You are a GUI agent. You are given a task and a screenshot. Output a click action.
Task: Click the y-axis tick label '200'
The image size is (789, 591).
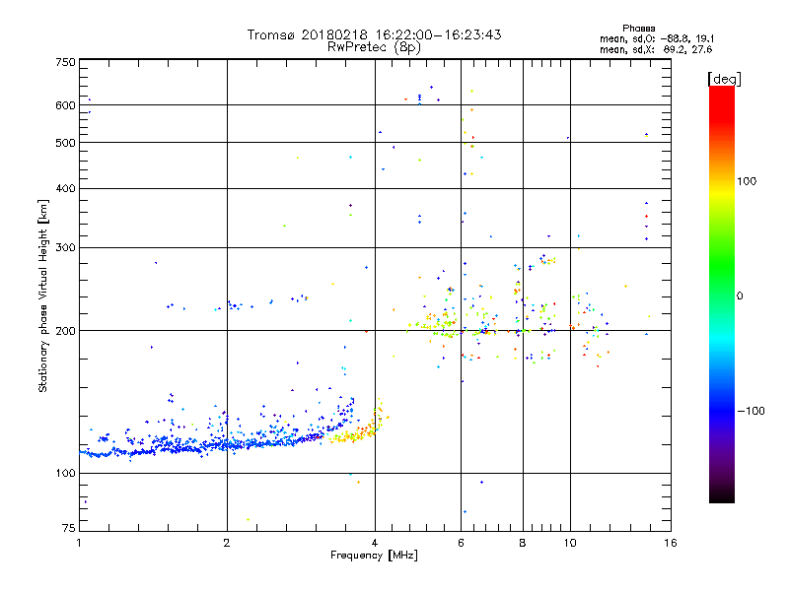(65, 331)
